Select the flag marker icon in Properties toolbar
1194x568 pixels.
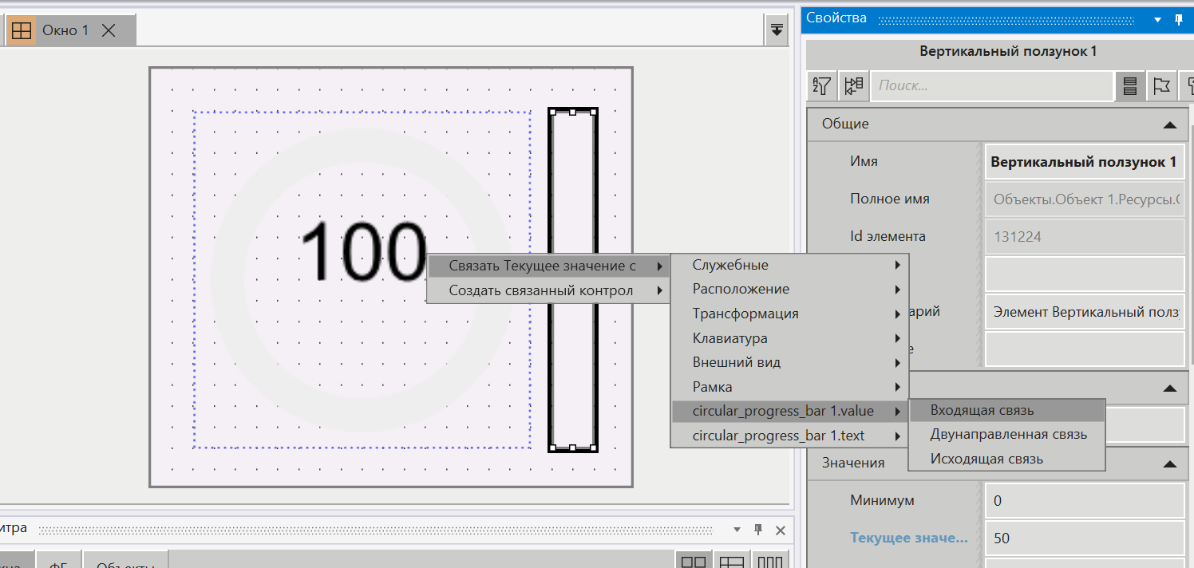pos(1162,85)
